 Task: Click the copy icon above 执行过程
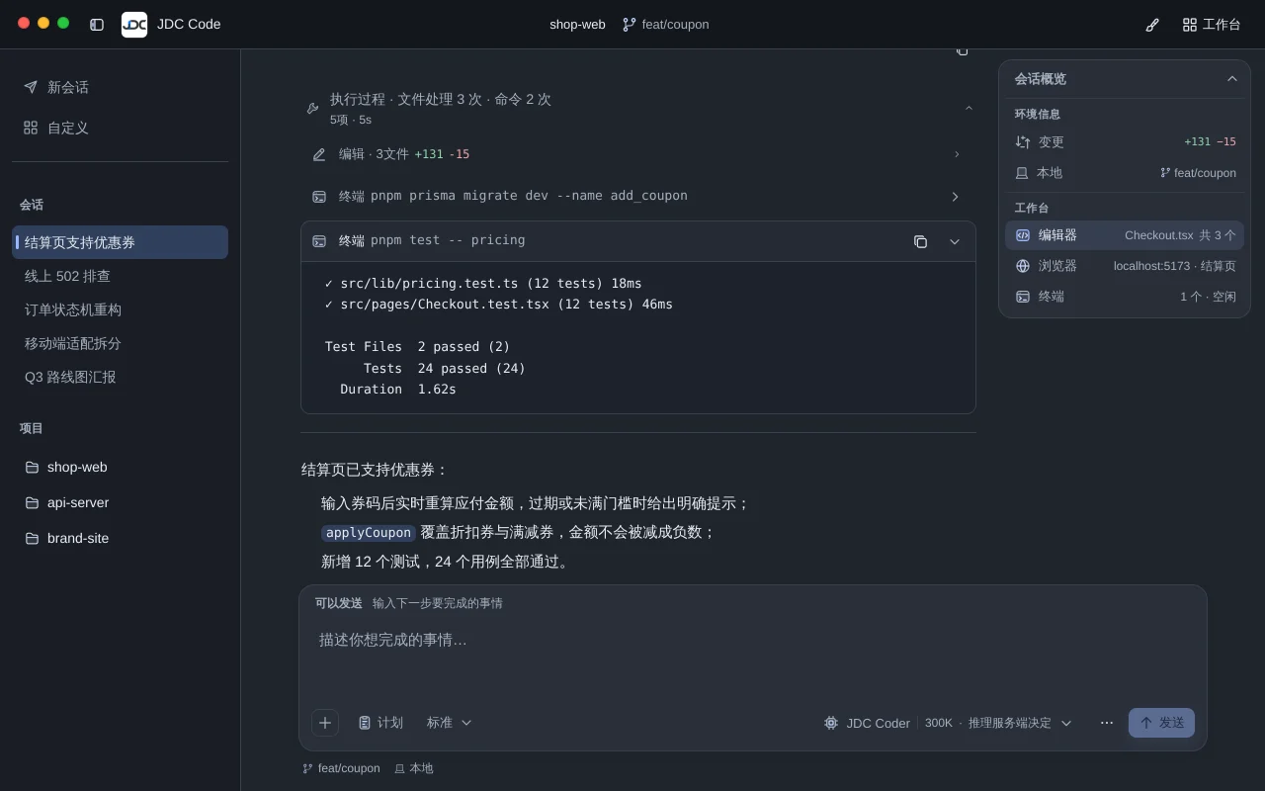tap(962, 50)
